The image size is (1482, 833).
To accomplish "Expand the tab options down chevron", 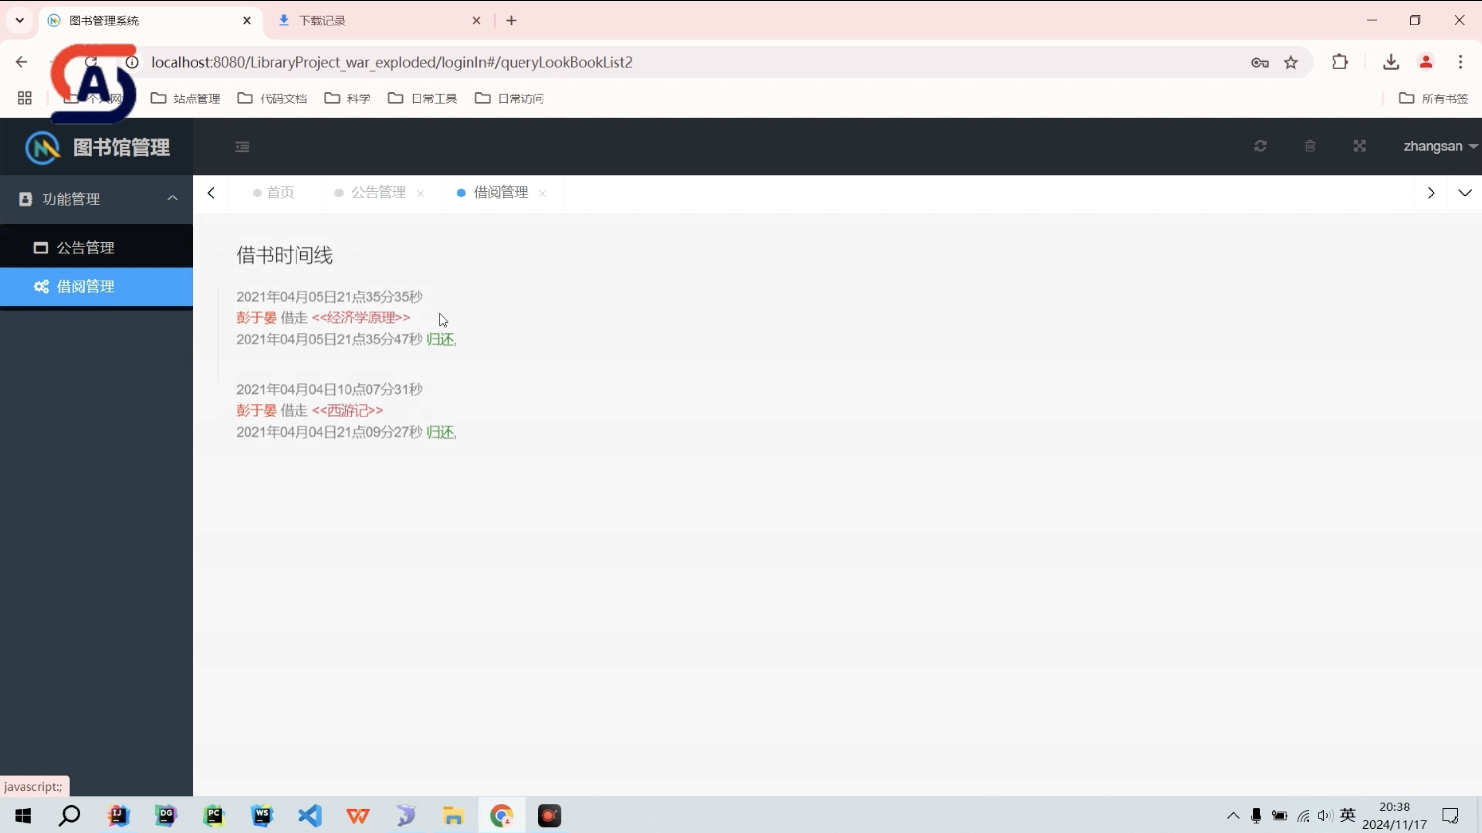I will click(x=1465, y=193).
